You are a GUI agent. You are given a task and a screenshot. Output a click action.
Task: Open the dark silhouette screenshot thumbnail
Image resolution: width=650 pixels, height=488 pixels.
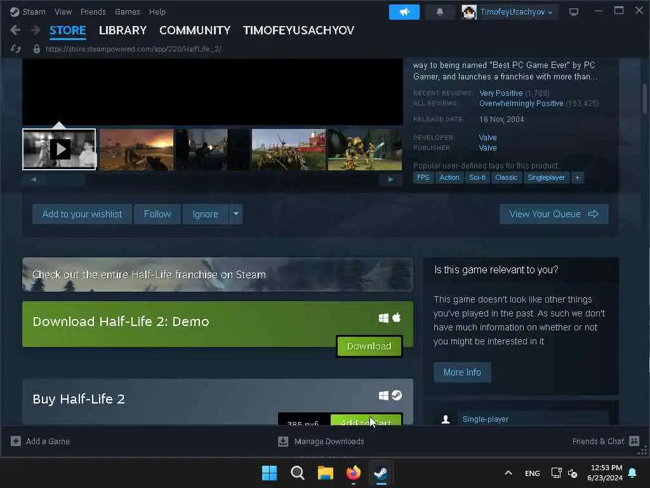(213, 149)
